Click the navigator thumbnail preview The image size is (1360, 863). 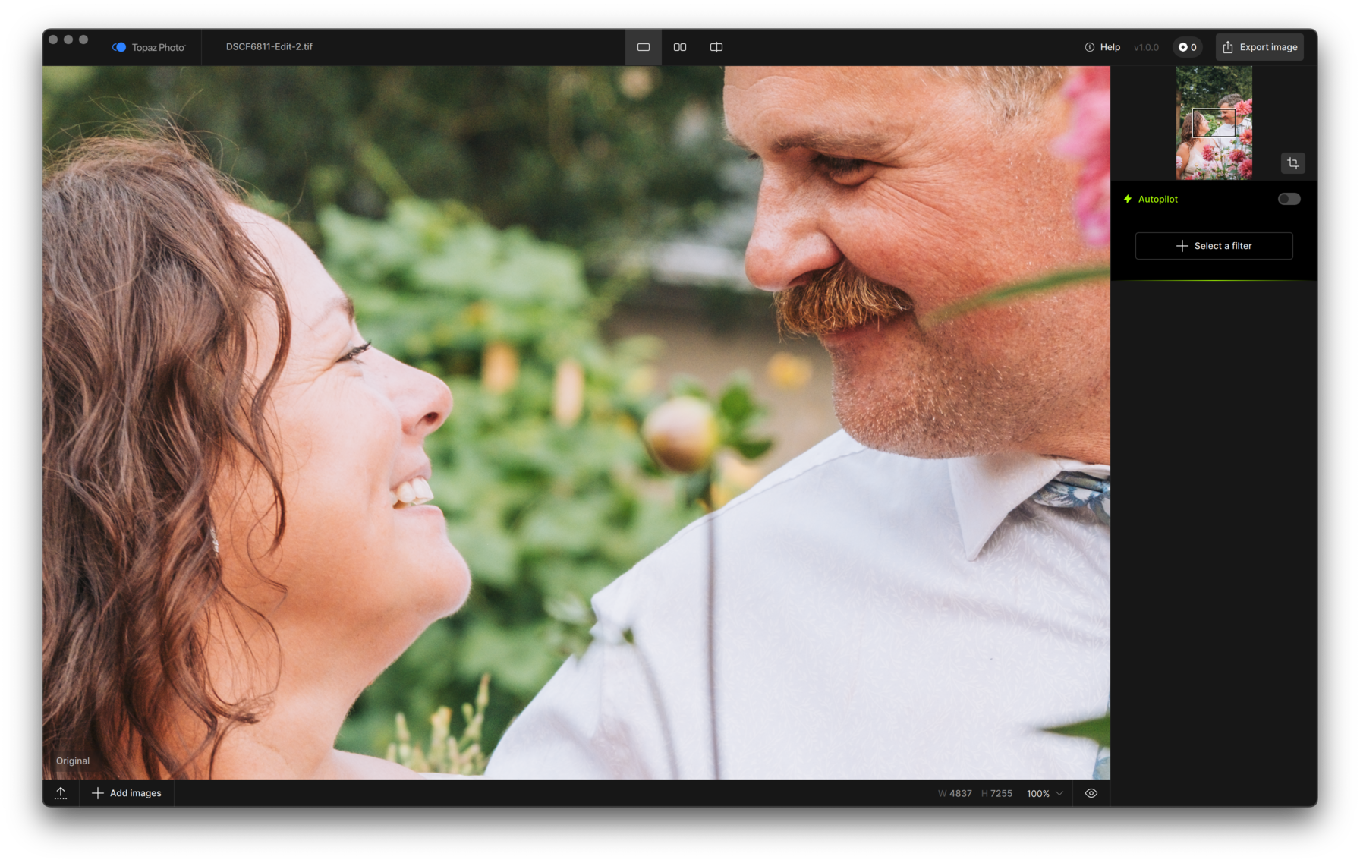click(x=1214, y=123)
